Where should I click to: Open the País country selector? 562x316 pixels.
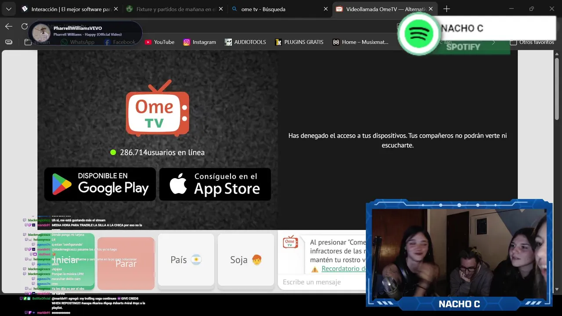[x=186, y=260]
